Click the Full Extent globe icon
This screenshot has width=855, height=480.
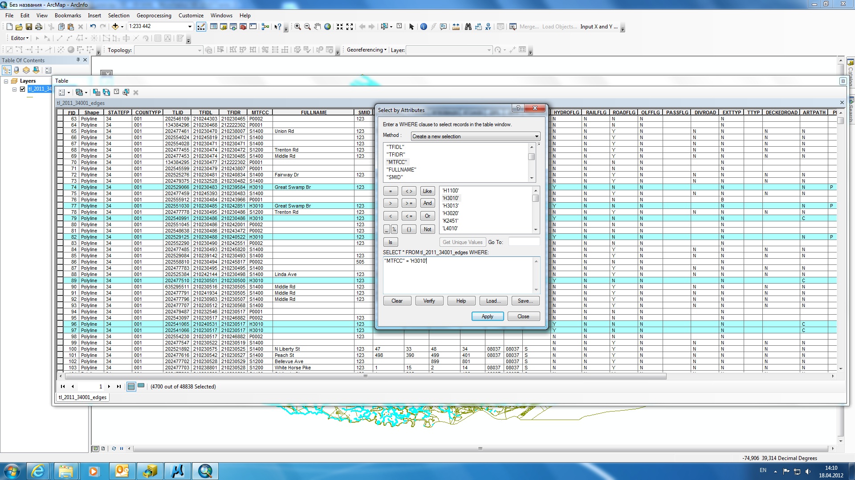coord(327,27)
